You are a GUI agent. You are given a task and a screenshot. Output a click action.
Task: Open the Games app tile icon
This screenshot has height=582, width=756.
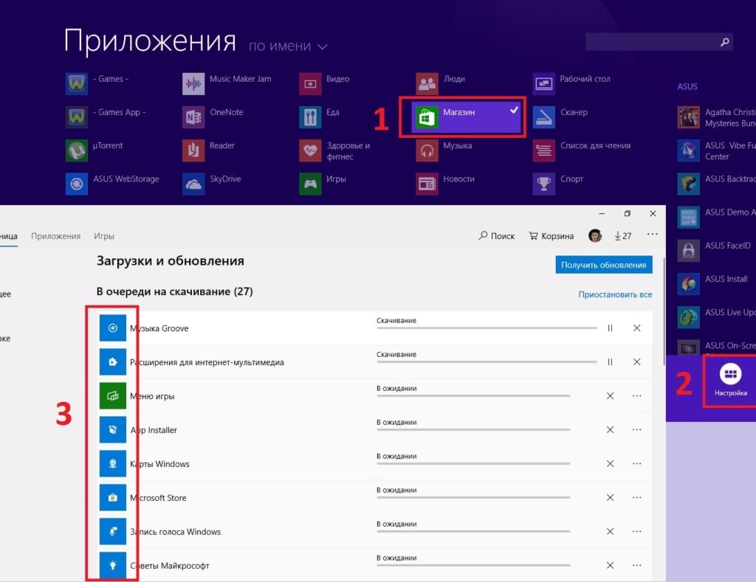click(x=77, y=84)
